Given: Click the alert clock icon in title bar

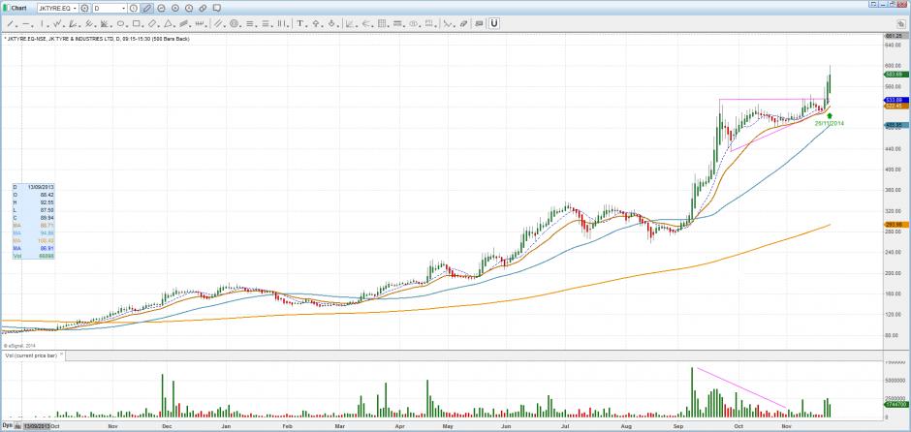Looking at the screenshot, I should (189, 8).
